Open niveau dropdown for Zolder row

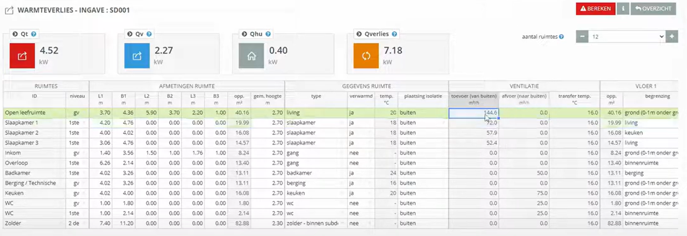click(x=77, y=223)
